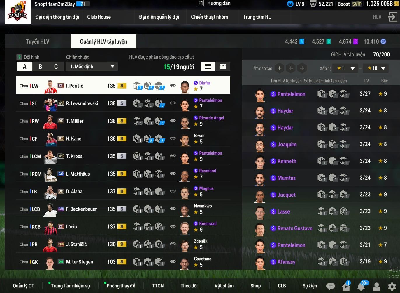400x293 pixels.
Task: Select squad B toggle
Action: 40,67
